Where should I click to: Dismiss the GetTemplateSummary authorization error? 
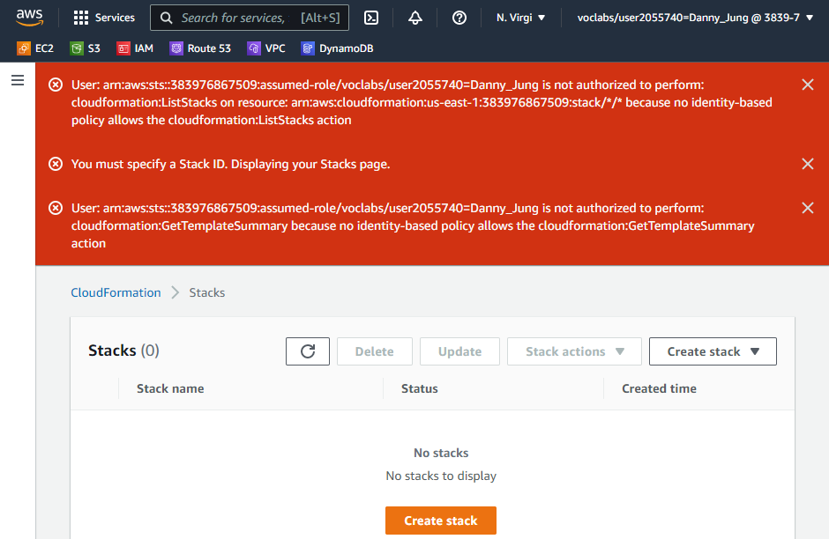click(807, 208)
